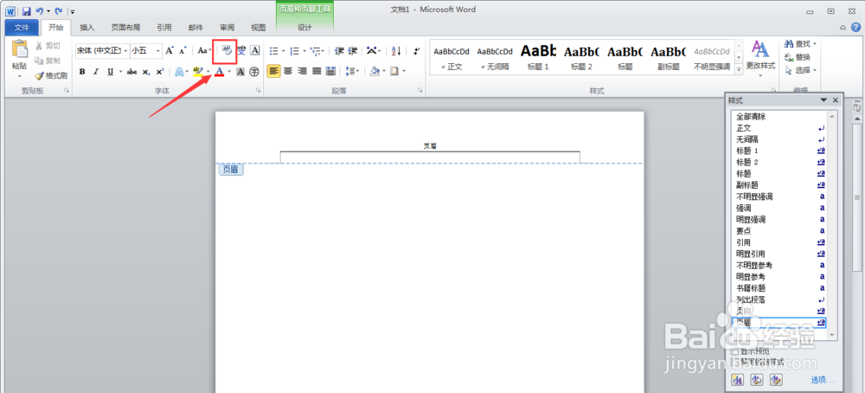Click the line spacing icon
The height and width of the screenshot is (393, 865).
pyautogui.click(x=349, y=71)
